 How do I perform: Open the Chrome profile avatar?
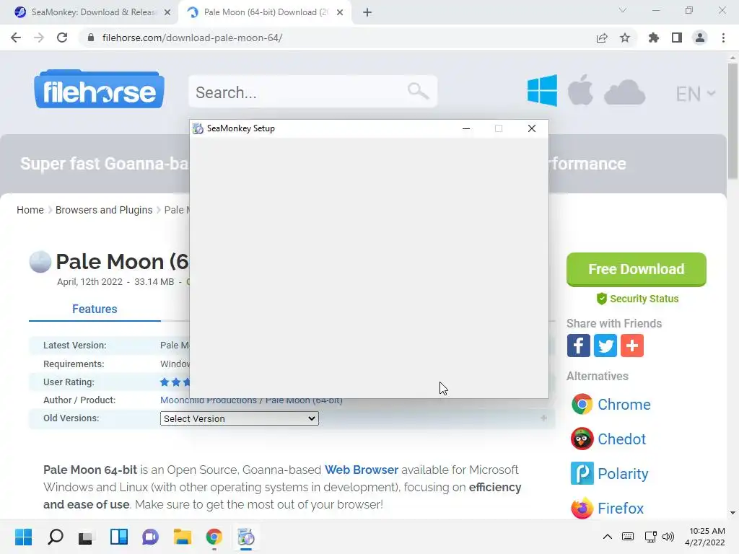(x=700, y=38)
